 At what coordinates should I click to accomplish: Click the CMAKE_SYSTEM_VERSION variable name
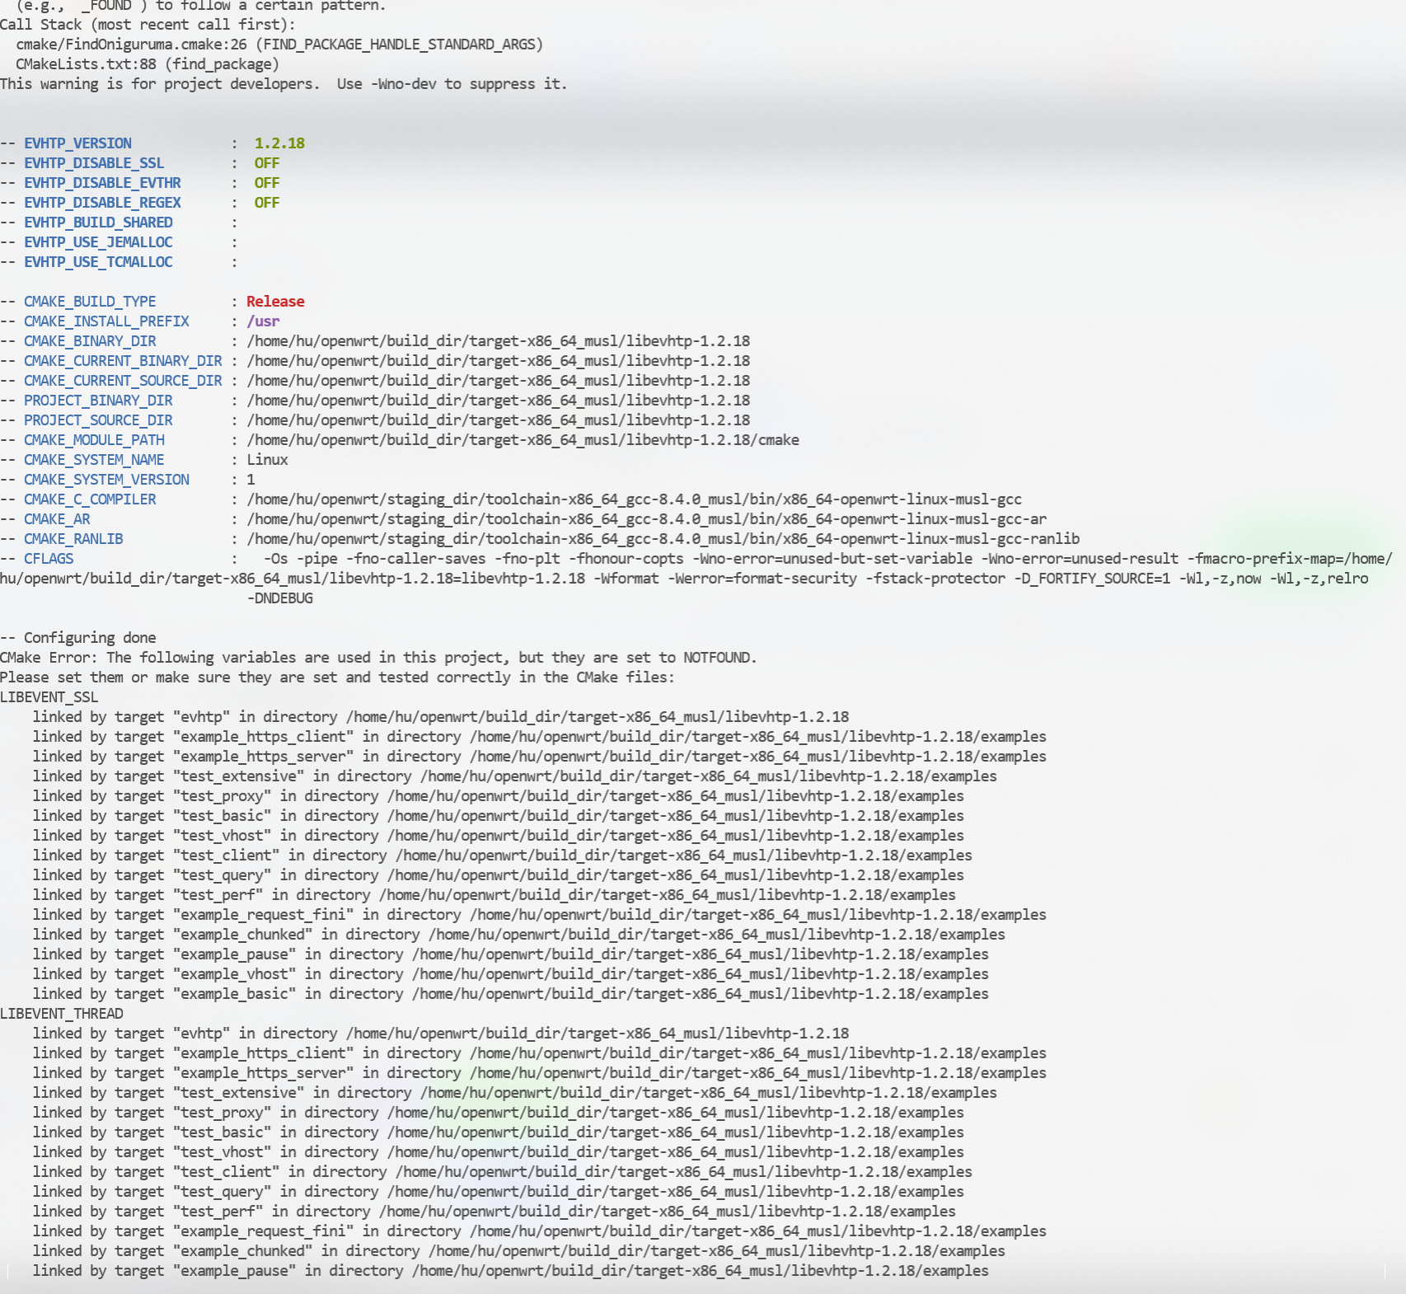(x=106, y=480)
